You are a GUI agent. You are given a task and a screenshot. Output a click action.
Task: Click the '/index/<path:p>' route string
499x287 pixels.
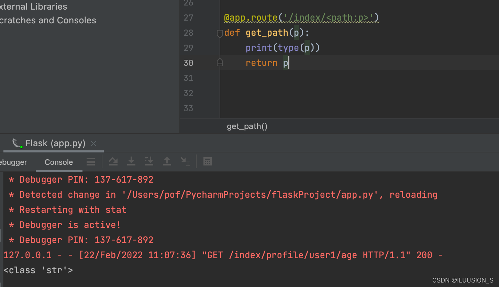coord(329,17)
